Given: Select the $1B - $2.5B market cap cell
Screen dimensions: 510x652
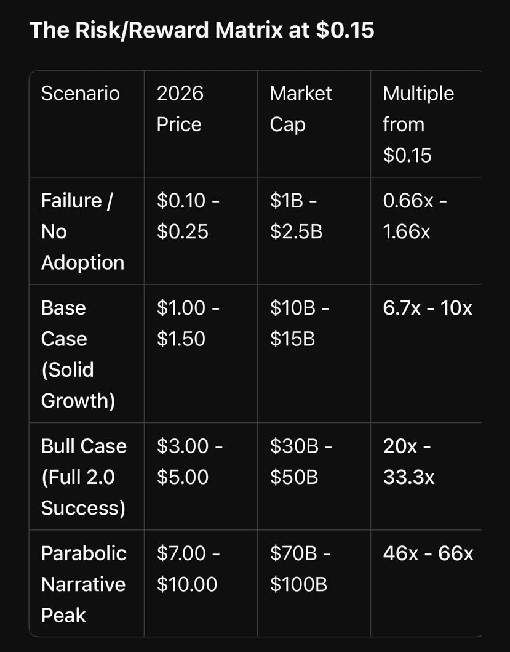Looking at the screenshot, I should coord(297,216).
